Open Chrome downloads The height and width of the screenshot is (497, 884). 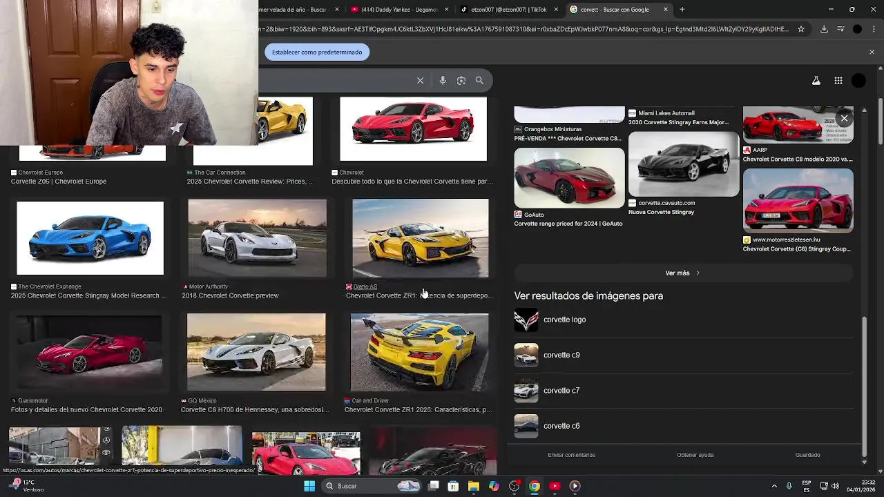pyautogui.click(x=824, y=29)
